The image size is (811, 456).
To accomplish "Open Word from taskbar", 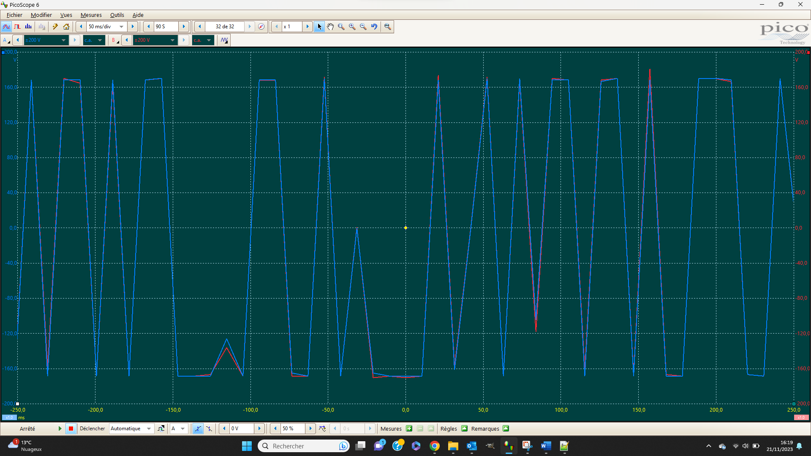I will point(546,446).
